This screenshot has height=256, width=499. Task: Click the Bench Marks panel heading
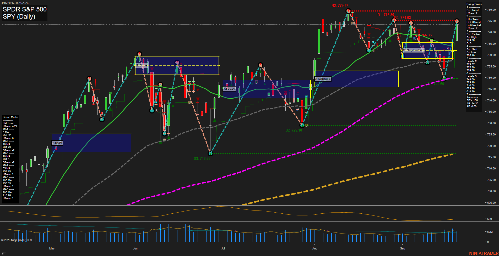click(10, 117)
